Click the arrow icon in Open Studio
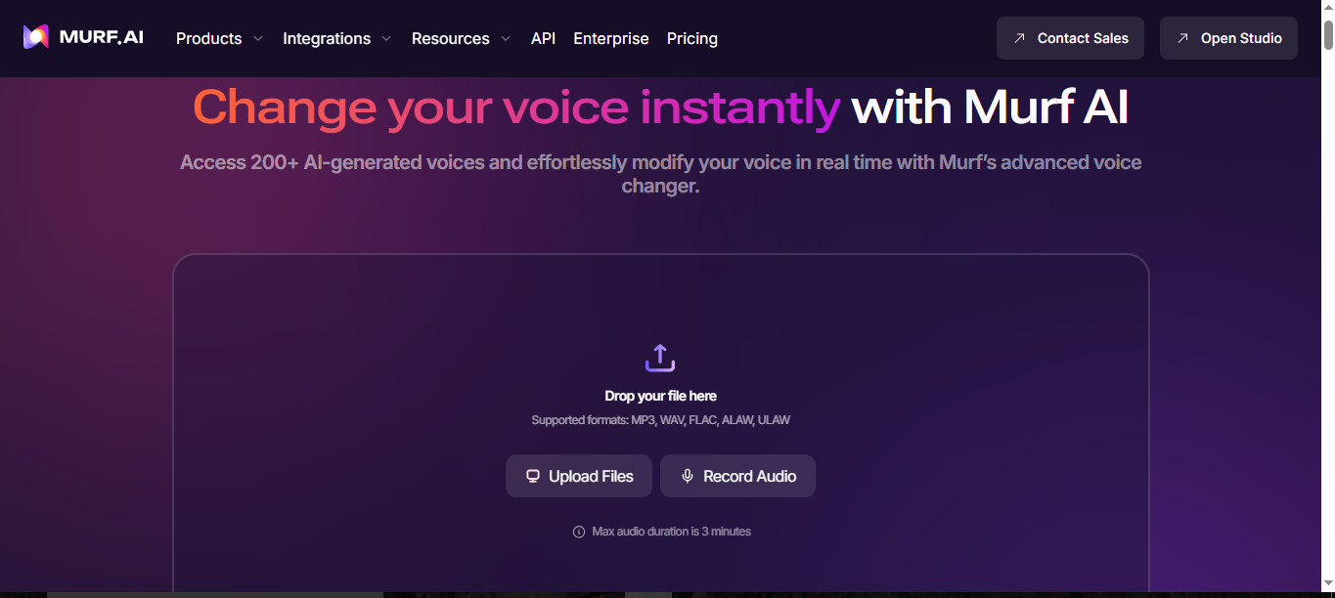 tap(1182, 38)
